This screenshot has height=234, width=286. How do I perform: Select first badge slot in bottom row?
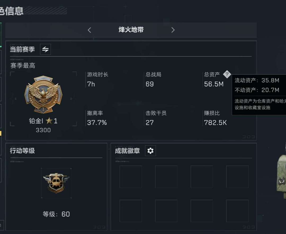point(131,211)
